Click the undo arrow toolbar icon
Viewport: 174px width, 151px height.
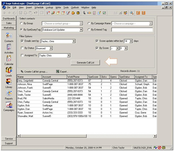(x=36, y=13)
